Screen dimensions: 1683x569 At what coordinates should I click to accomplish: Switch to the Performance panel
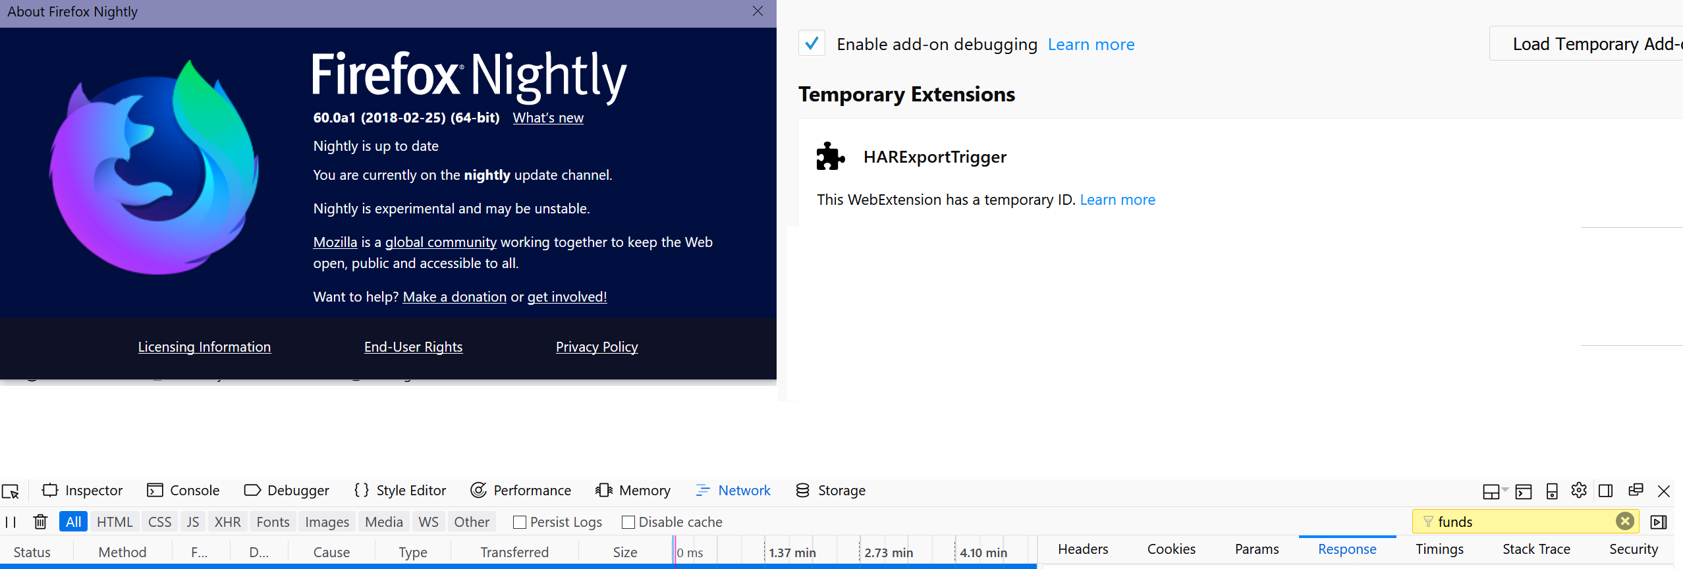coord(521,491)
